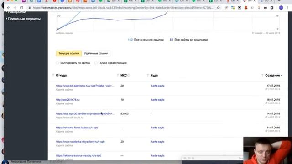Click the filter icon beside Куда column

[148, 75]
